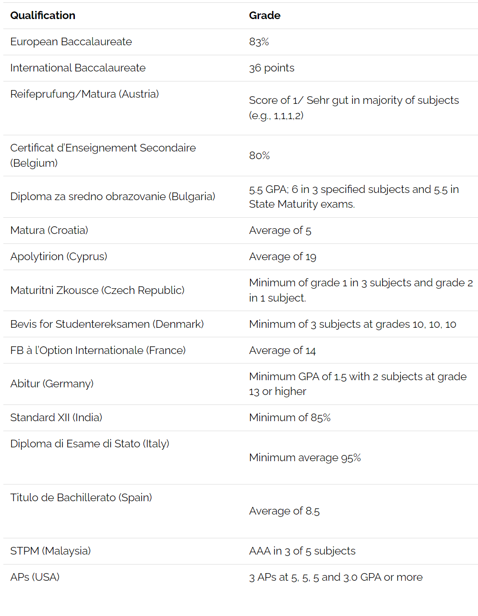Click the International Baccalaureate qualification text

[x=78, y=68]
